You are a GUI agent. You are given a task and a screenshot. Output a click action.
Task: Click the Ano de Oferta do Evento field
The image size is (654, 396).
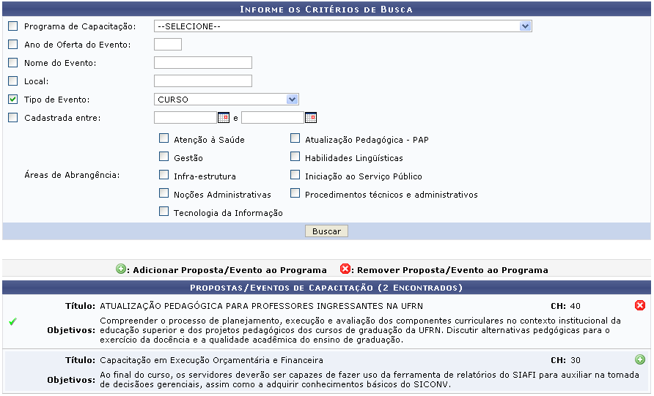[x=168, y=45]
